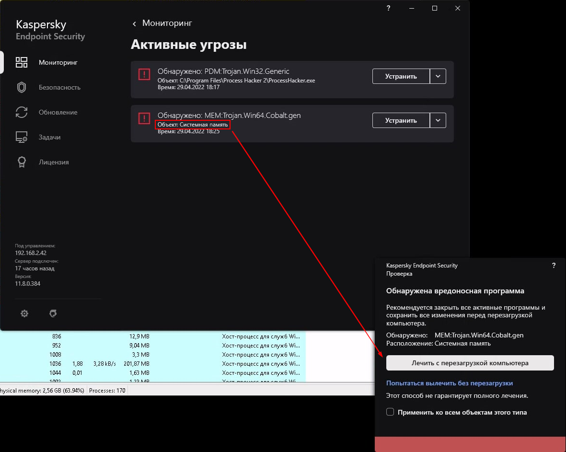Open settings via the gear icon
The image size is (566, 452).
point(24,313)
